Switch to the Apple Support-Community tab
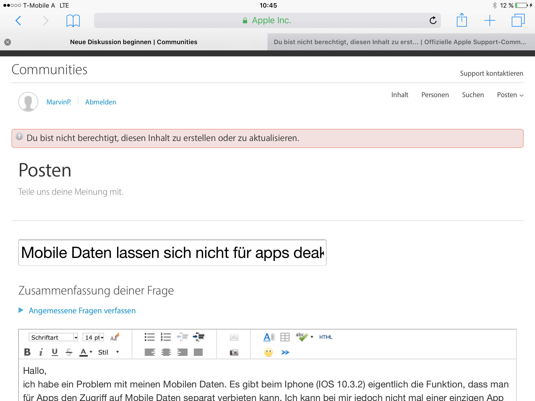Image resolution: width=535 pixels, height=401 pixels. coord(400,42)
